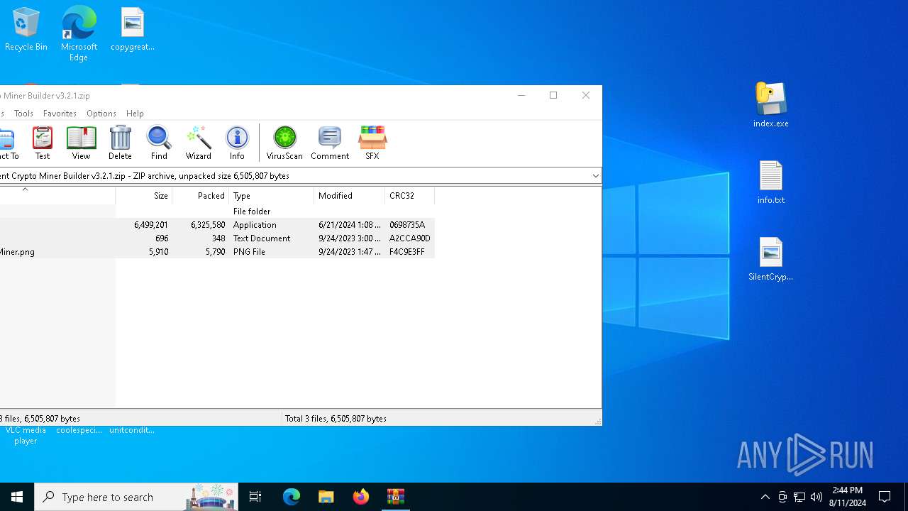This screenshot has width=908, height=511.
Task: Run VirusScan on the archive
Action: tap(284, 143)
